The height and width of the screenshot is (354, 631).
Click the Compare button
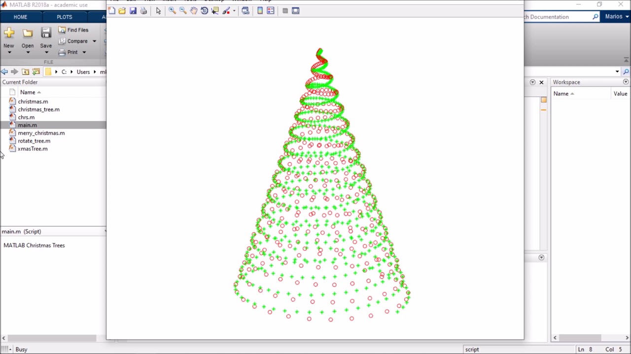[73, 41]
